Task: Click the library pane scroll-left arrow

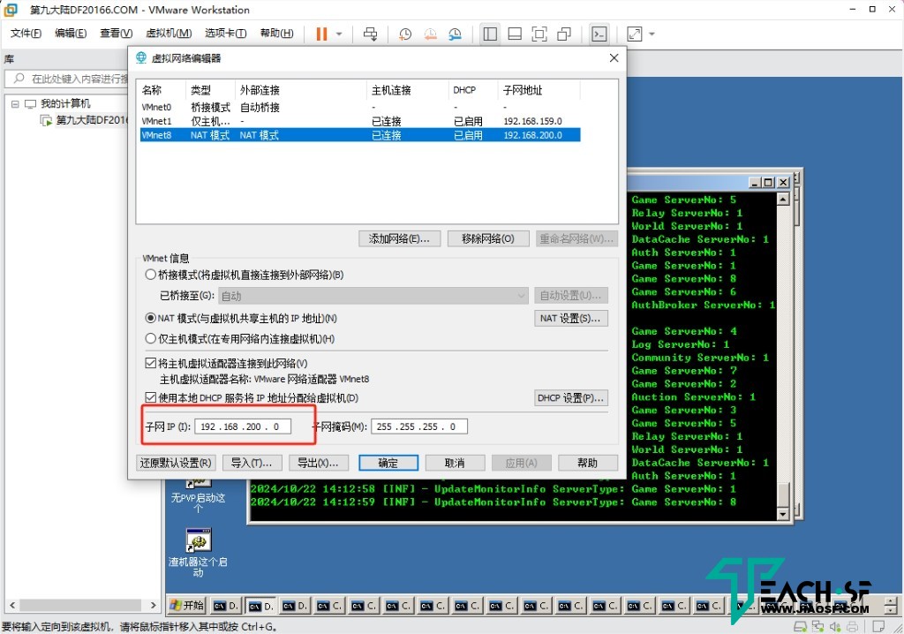Action: coord(12,605)
